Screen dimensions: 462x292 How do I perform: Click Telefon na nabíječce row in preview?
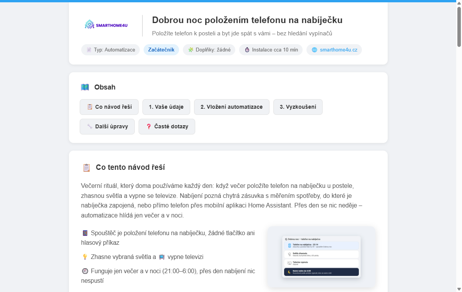(321, 246)
